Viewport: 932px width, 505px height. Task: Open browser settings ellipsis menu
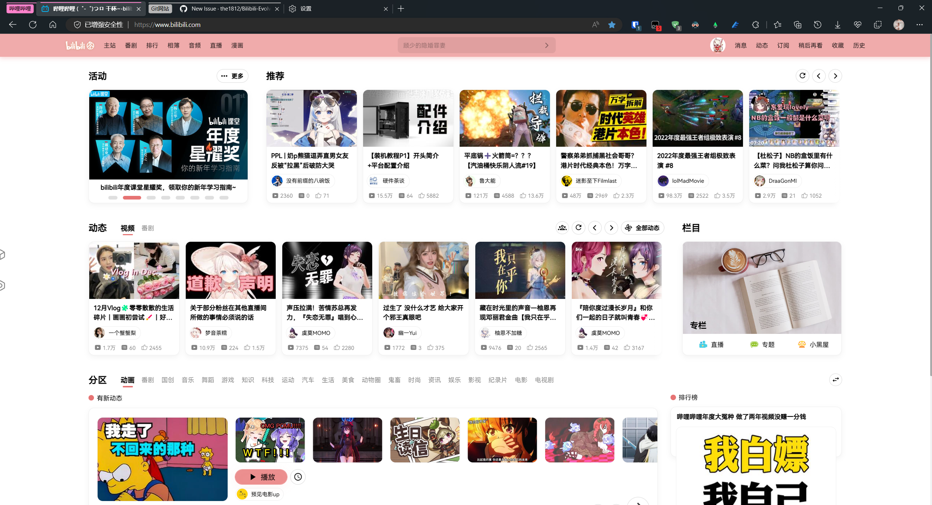(x=919, y=24)
